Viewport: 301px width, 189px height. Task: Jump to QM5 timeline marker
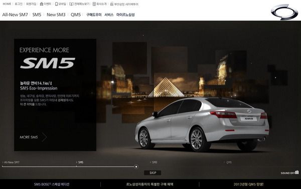point(228,162)
